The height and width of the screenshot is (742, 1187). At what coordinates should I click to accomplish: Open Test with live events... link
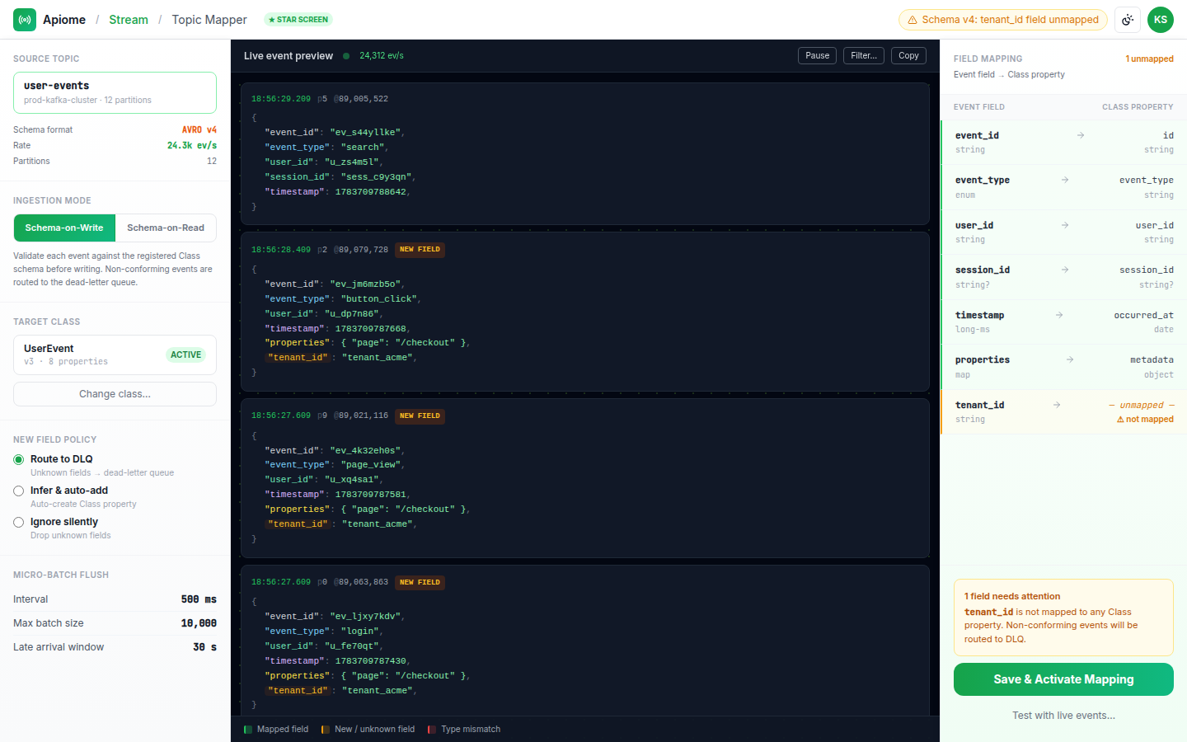(x=1063, y=716)
